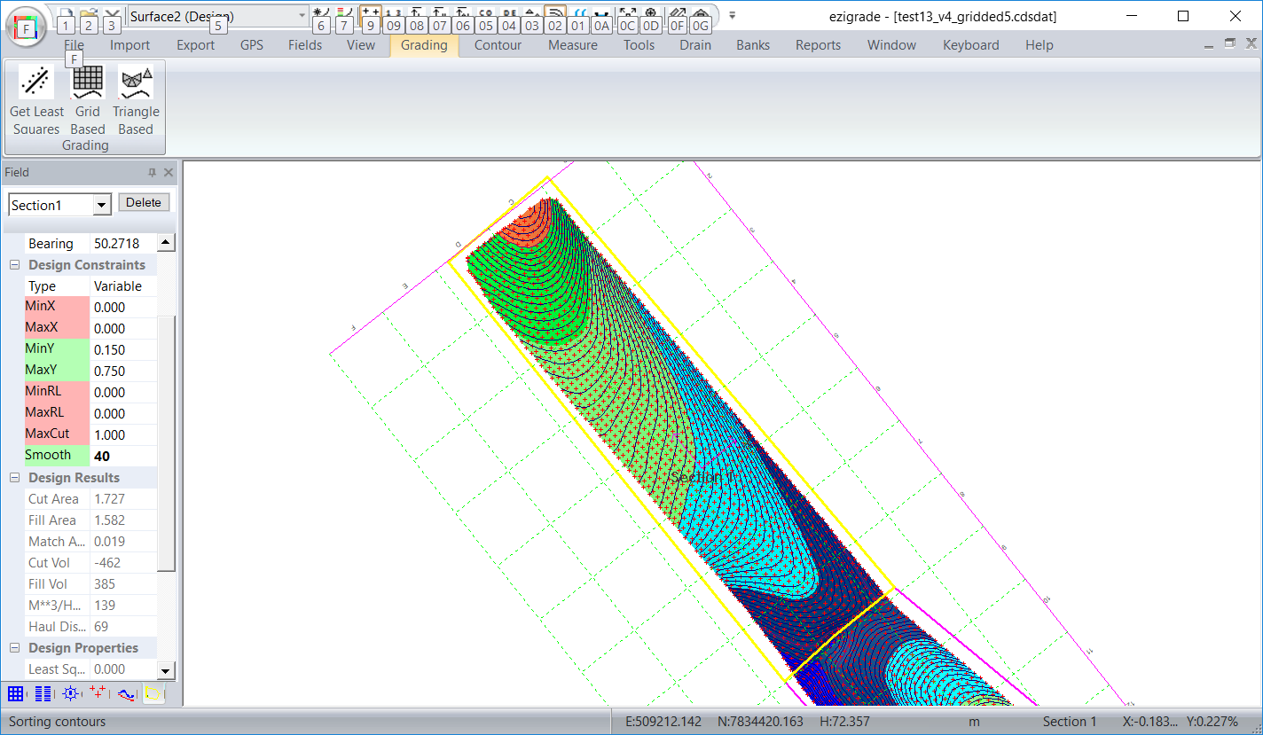Click the properties list scroll-down arrow
The height and width of the screenshot is (735, 1263).
coord(166,670)
